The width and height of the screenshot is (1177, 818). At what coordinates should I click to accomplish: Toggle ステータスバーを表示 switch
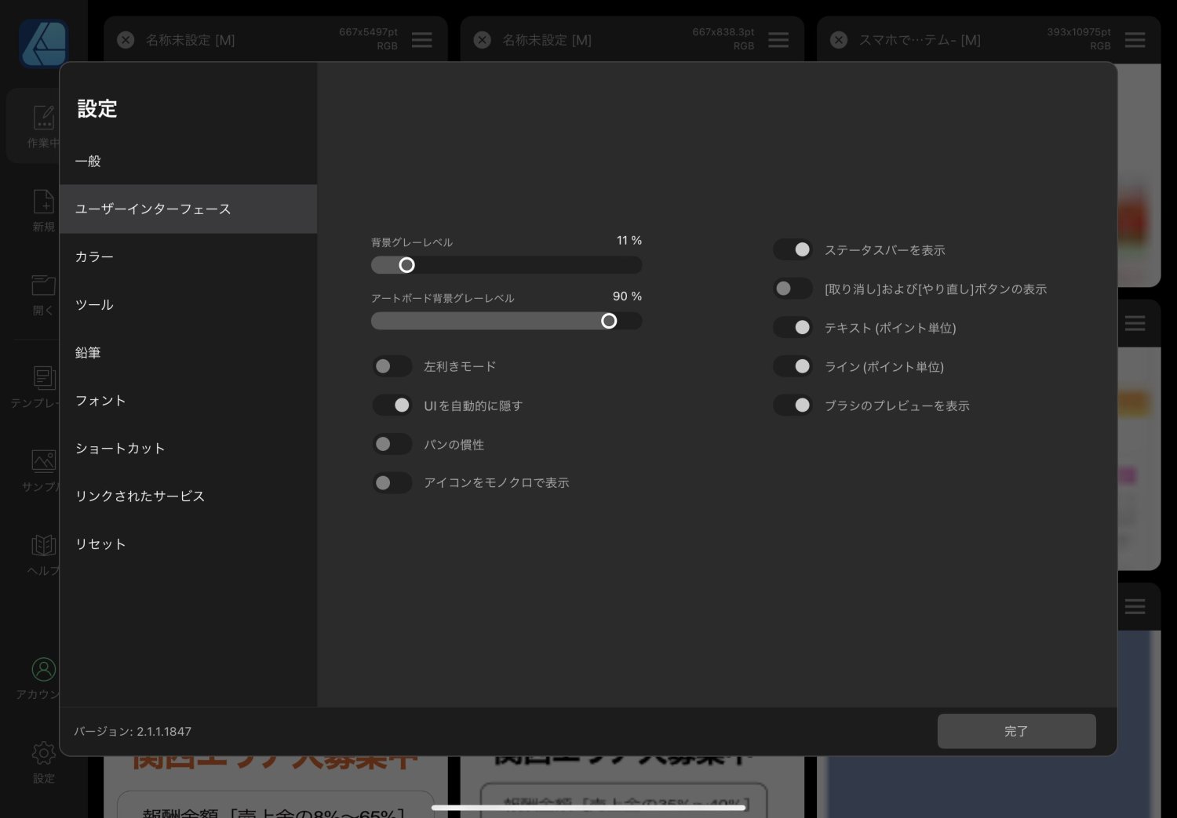793,249
